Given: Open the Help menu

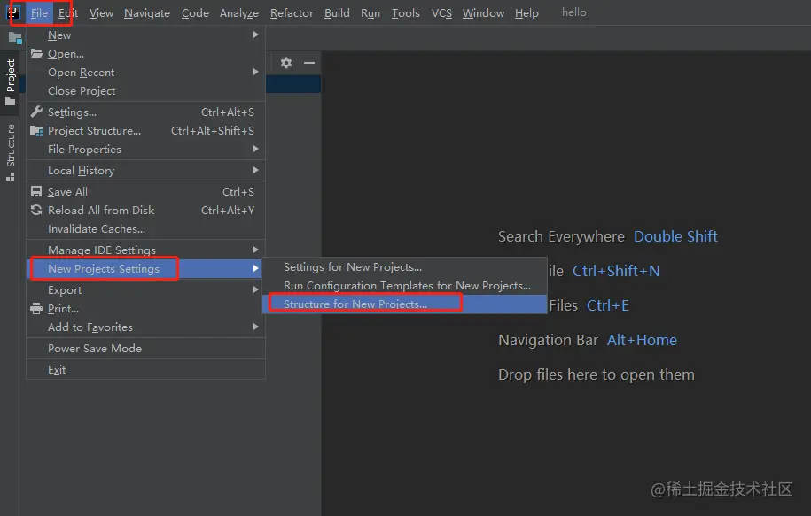Looking at the screenshot, I should 526,13.
